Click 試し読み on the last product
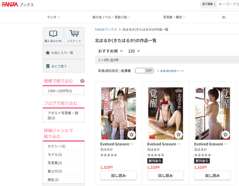The width and height of the screenshot is (239, 186). pos(213,176)
